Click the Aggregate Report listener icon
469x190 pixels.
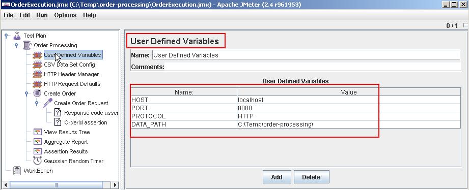click(x=37, y=142)
